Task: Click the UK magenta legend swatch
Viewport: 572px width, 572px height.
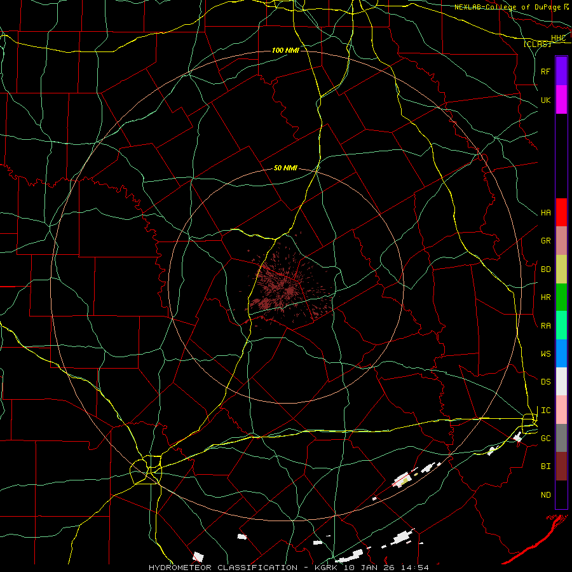Action: coord(561,99)
